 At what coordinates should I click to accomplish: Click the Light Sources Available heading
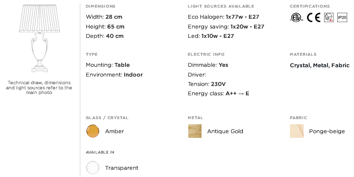coord(221,6)
